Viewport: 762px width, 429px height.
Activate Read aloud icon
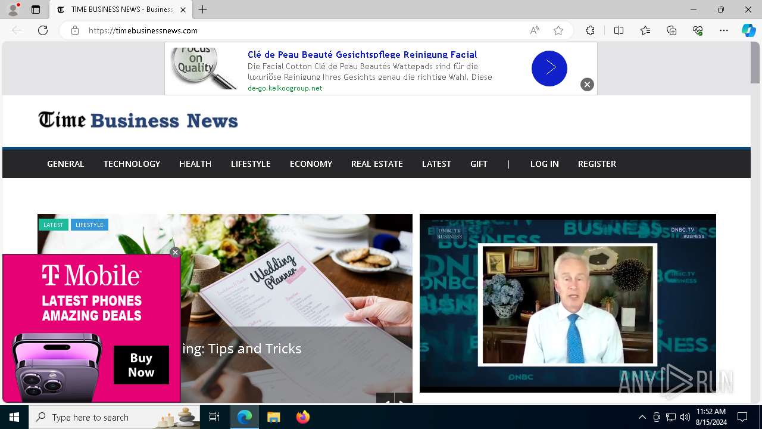click(535, 30)
